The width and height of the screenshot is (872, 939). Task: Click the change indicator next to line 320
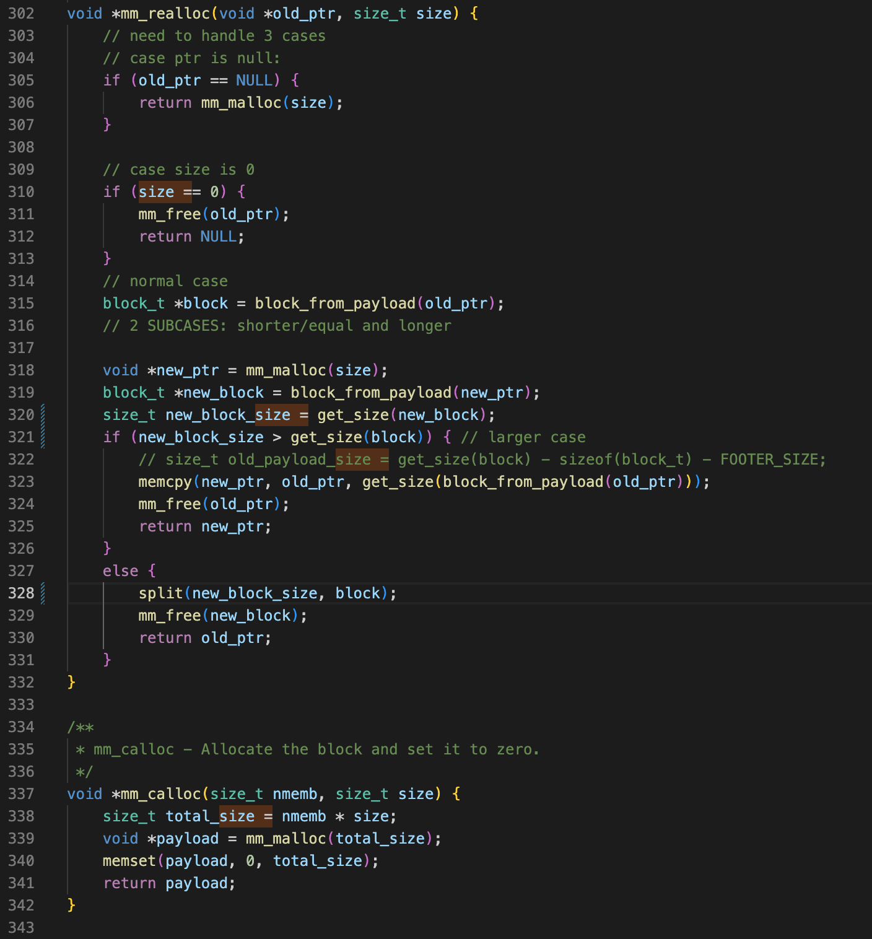pos(43,415)
